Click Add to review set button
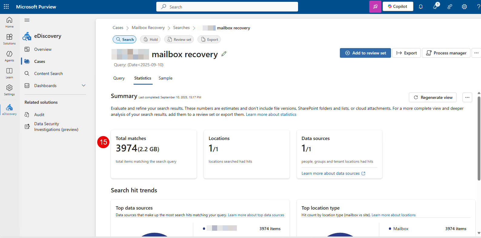481x238 pixels. (365, 53)
